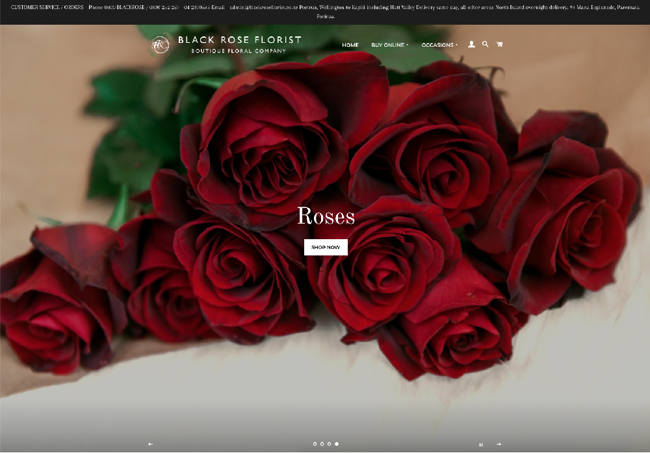Go to previous slide with left arrow
650x453 pixels.
151,444
